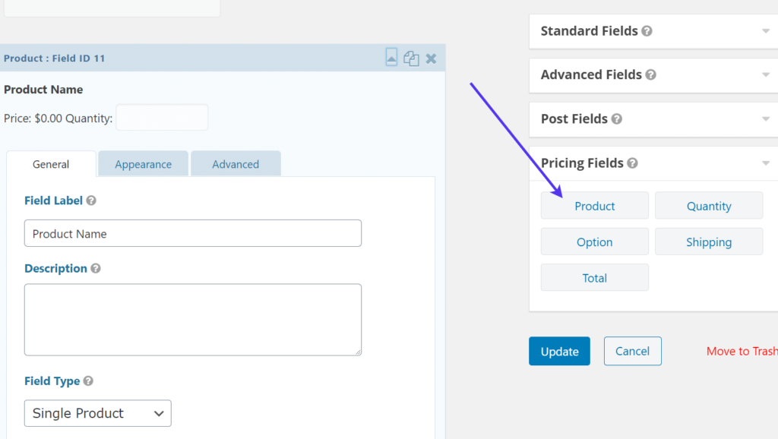Click help icon beside Field Type
Screen dimensions: 778x439
pos(88,381)
